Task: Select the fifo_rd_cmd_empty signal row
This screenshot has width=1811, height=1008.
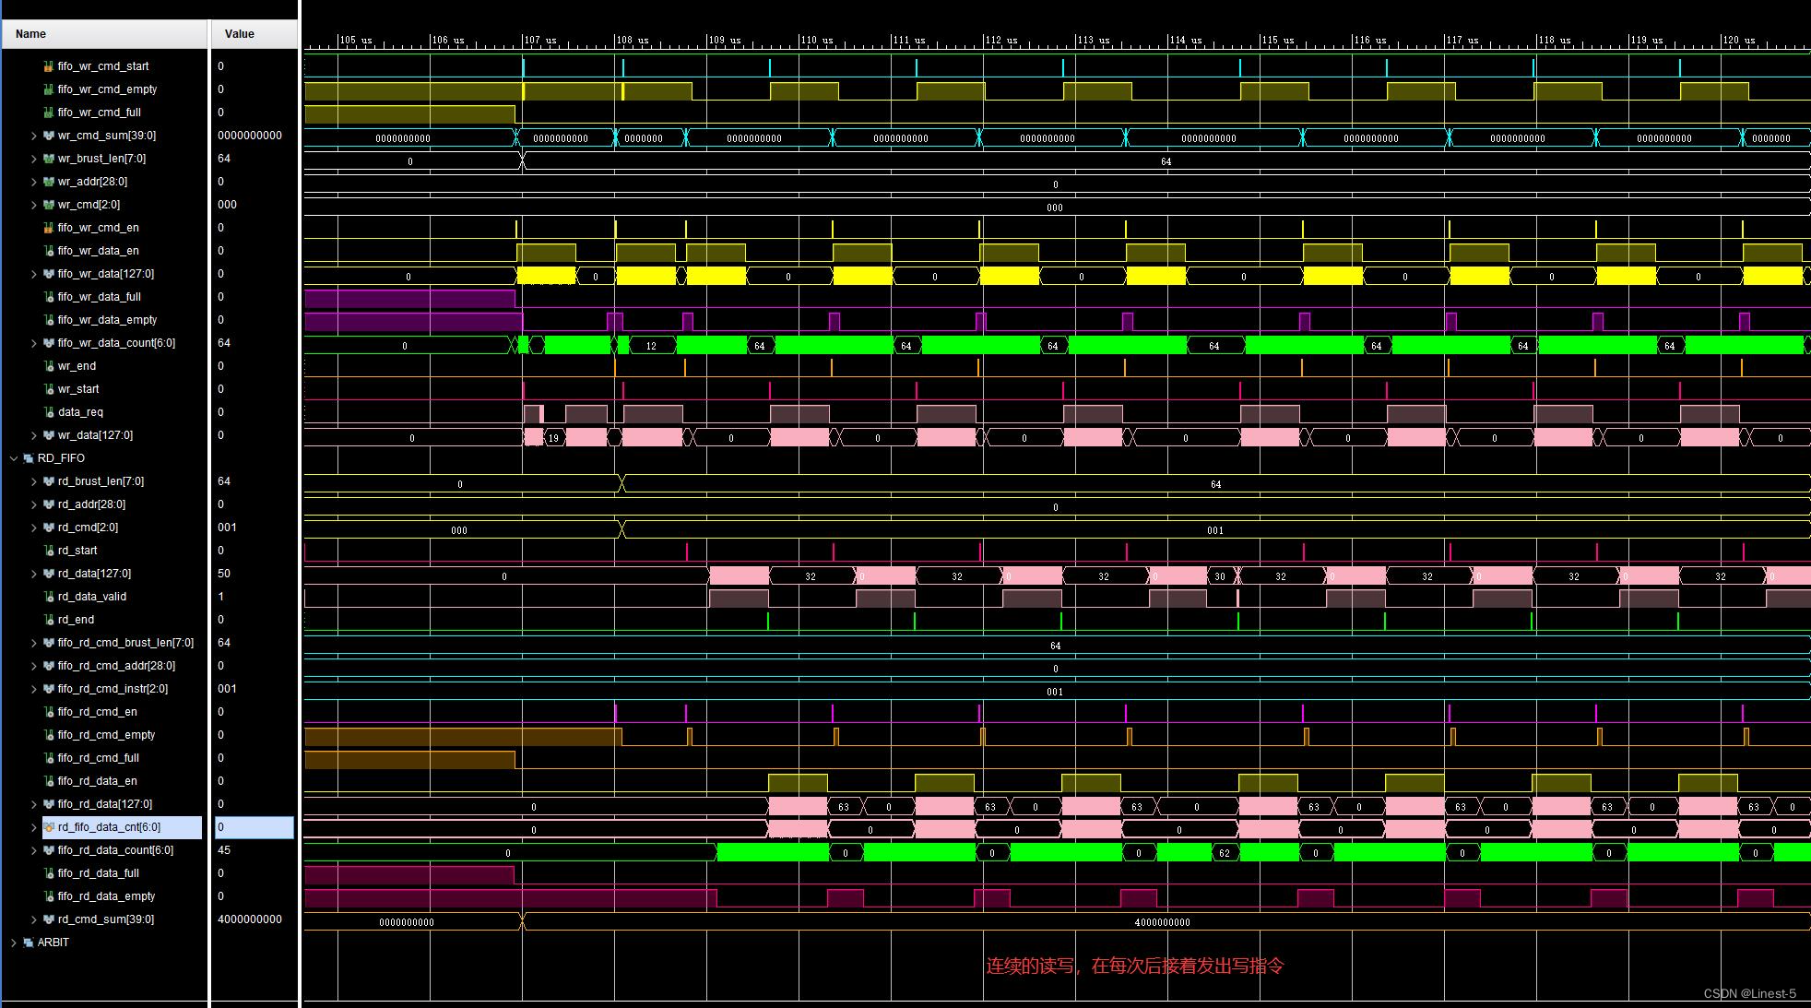Action: 106,735
